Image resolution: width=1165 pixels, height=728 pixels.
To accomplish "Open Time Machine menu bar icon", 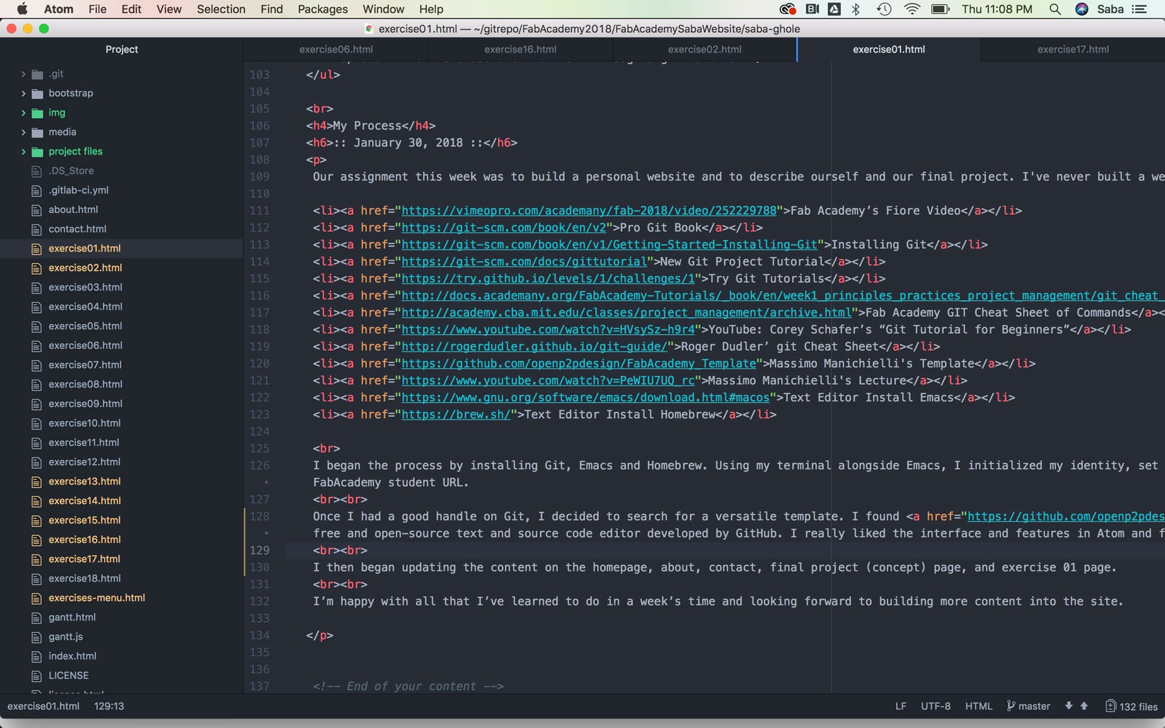I will 884,9.
